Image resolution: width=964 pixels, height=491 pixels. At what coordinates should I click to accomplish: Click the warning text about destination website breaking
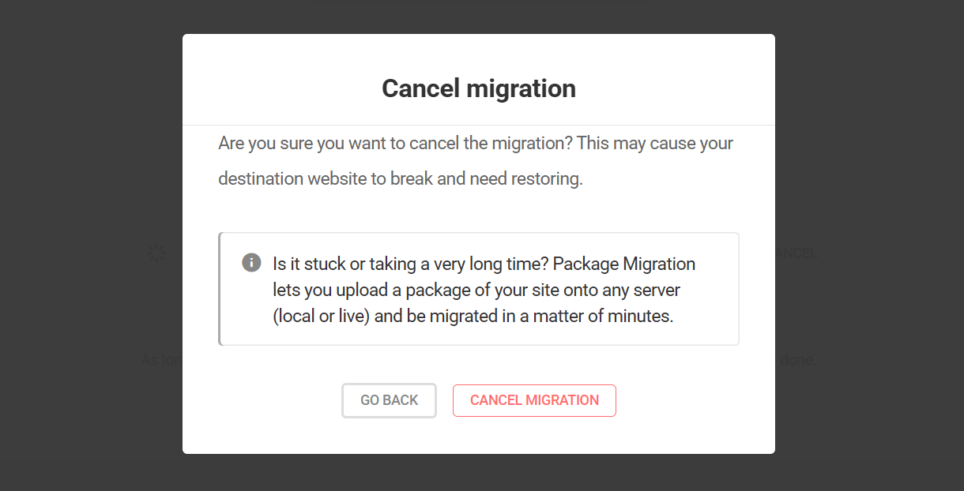click(474, 160)
